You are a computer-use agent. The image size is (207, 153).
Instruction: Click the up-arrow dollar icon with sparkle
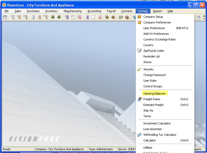coord(107,17)
